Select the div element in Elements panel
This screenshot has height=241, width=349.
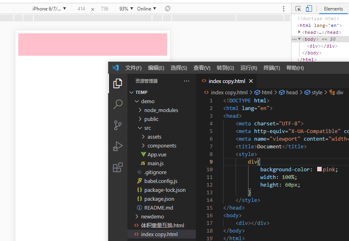pos(322,46)
